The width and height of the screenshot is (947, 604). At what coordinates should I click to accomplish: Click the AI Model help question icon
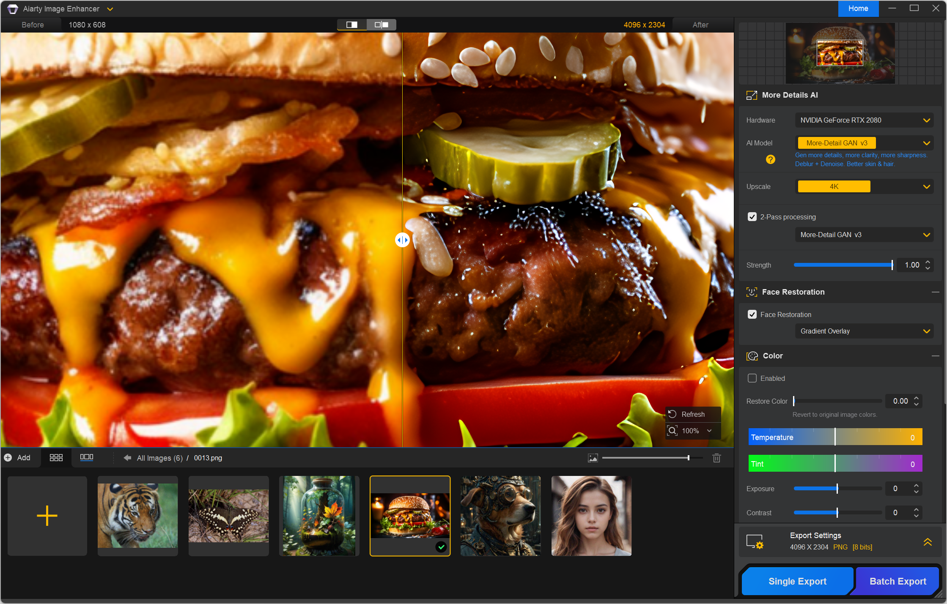point(770,159)
